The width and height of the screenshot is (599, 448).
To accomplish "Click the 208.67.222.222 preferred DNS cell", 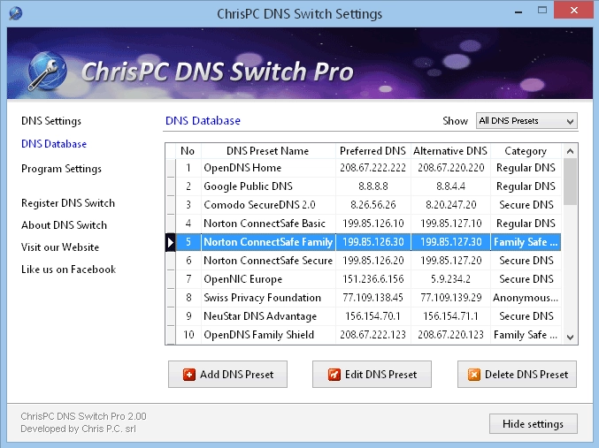I will (x=372, y=168).
